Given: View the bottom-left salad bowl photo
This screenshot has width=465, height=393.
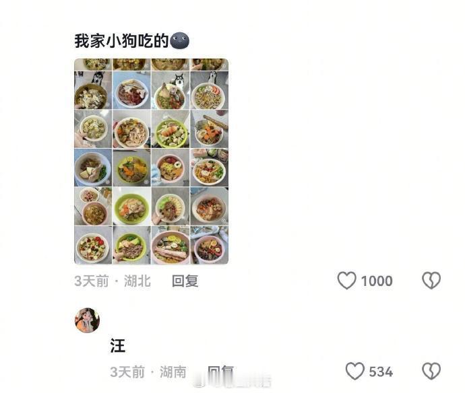Looking at the screenshot, I should (93, 245).
